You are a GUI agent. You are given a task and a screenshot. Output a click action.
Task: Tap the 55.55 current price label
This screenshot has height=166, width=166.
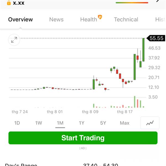coord(156,38)
